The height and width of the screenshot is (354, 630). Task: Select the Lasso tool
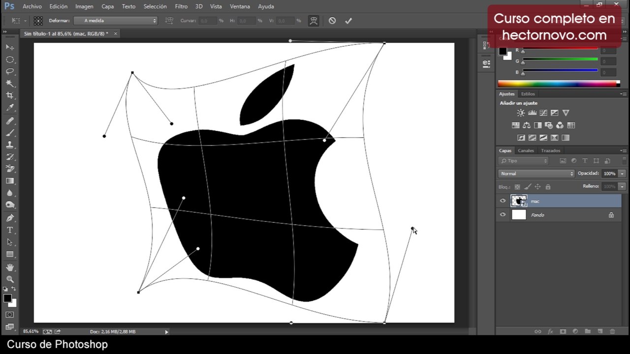pos(10,71)
